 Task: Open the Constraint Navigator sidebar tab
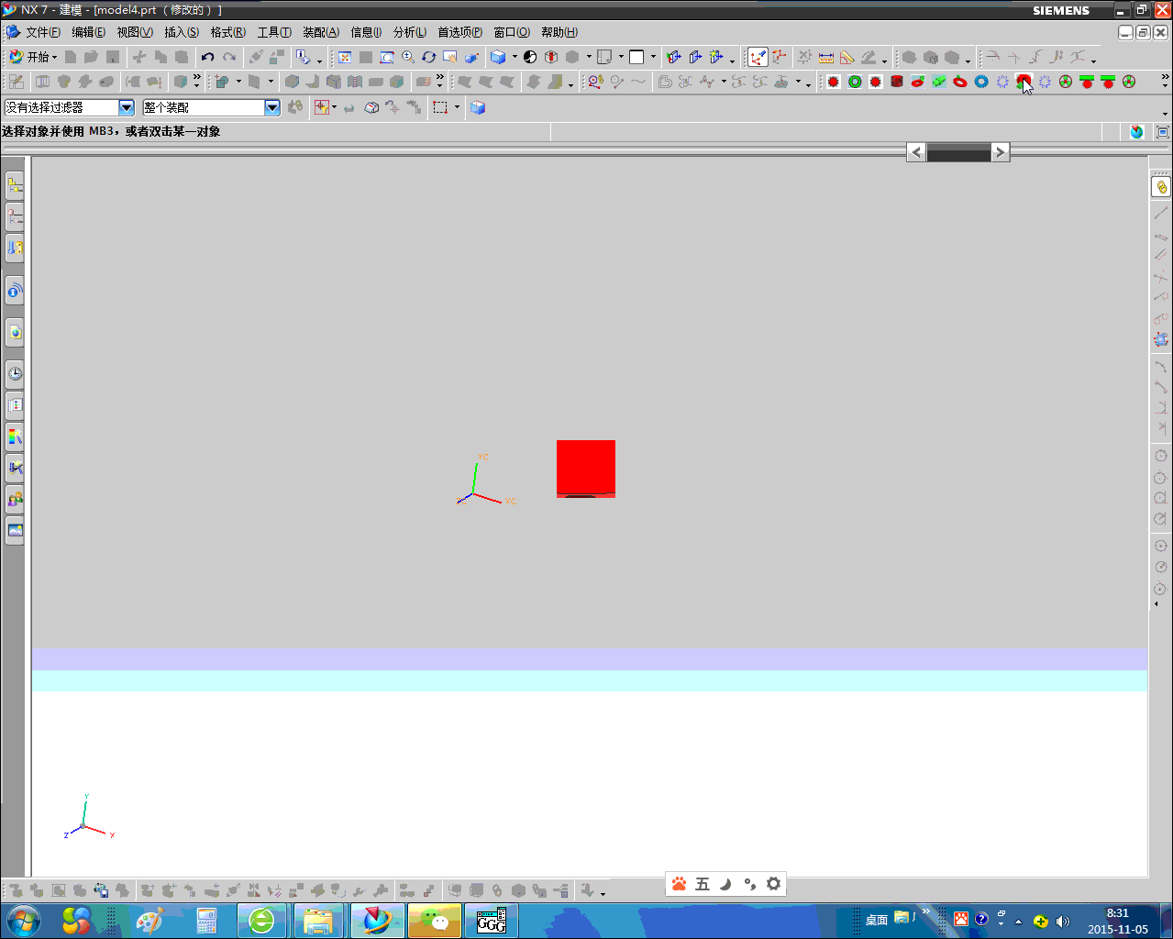[15, 216]
